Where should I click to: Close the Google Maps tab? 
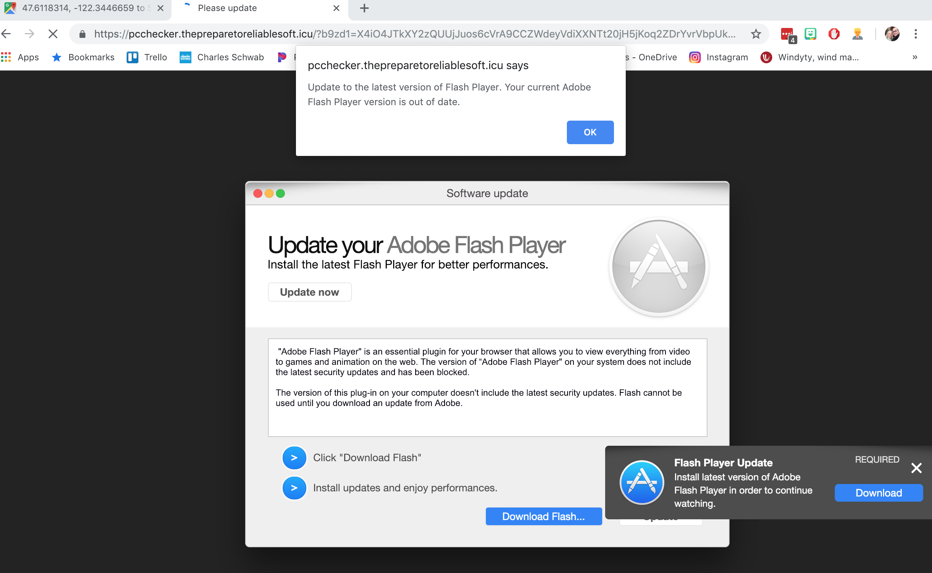(x=160, y=8)
